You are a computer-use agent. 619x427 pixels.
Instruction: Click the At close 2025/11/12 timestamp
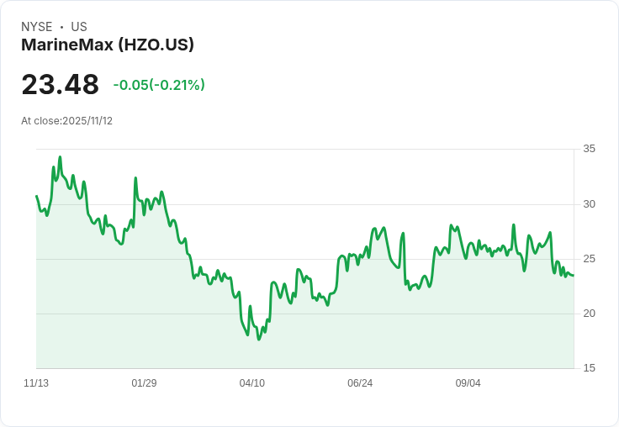coord(66,121)
